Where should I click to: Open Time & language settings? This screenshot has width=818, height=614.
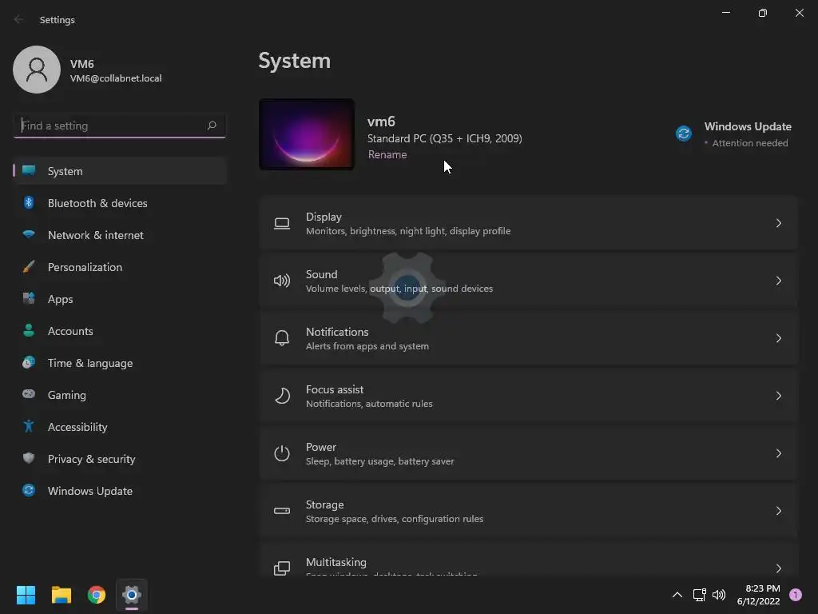click(120, 363)
